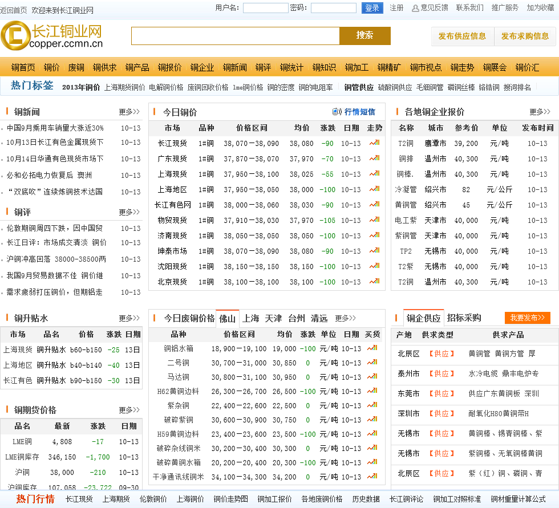Click 发布求购信息 button

coord(525,36)
